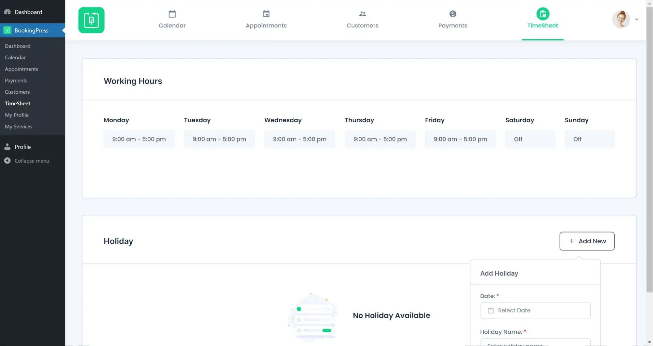The height and width of the screenshot is (346, 653).
Task: Open the top-level Dashboard sidebar item
Action: [x=33, y=12]
